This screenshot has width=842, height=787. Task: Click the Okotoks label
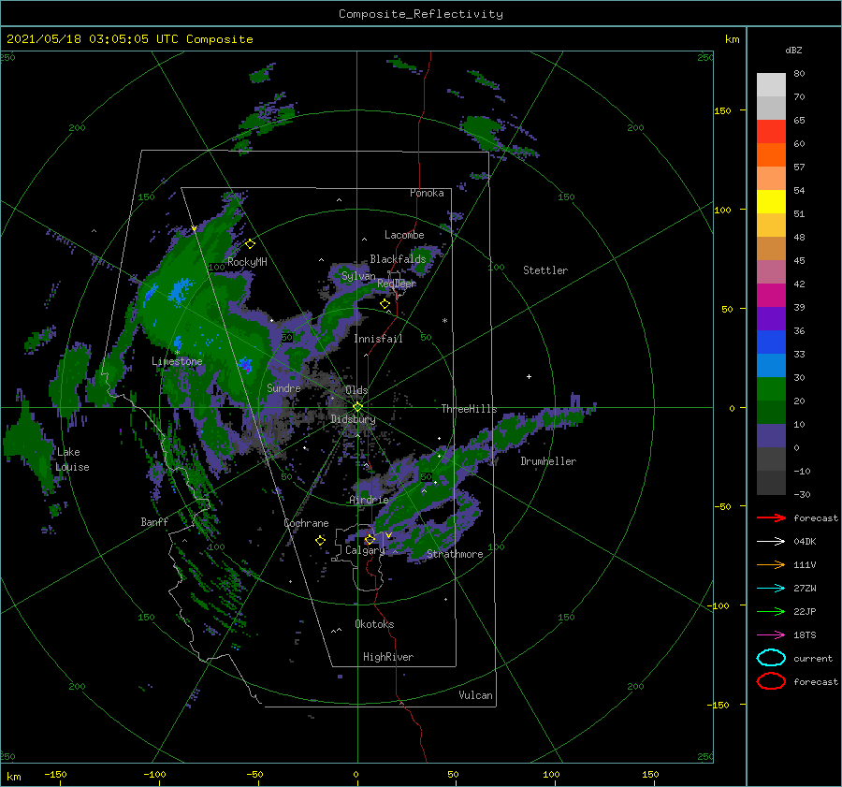click(x=374, y=624)
